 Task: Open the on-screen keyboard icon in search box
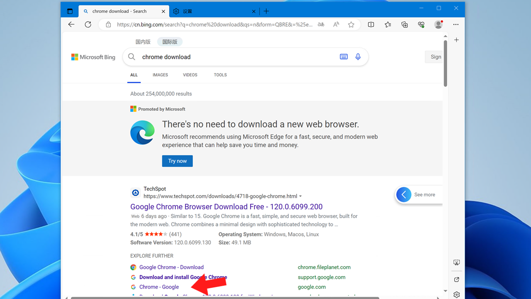[343, 57]
